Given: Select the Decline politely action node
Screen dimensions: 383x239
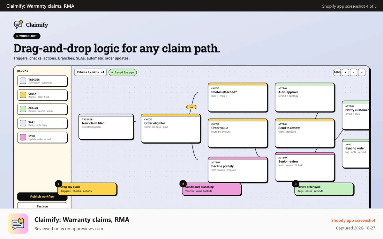Looking at the screenshot, I should [238, 170].
